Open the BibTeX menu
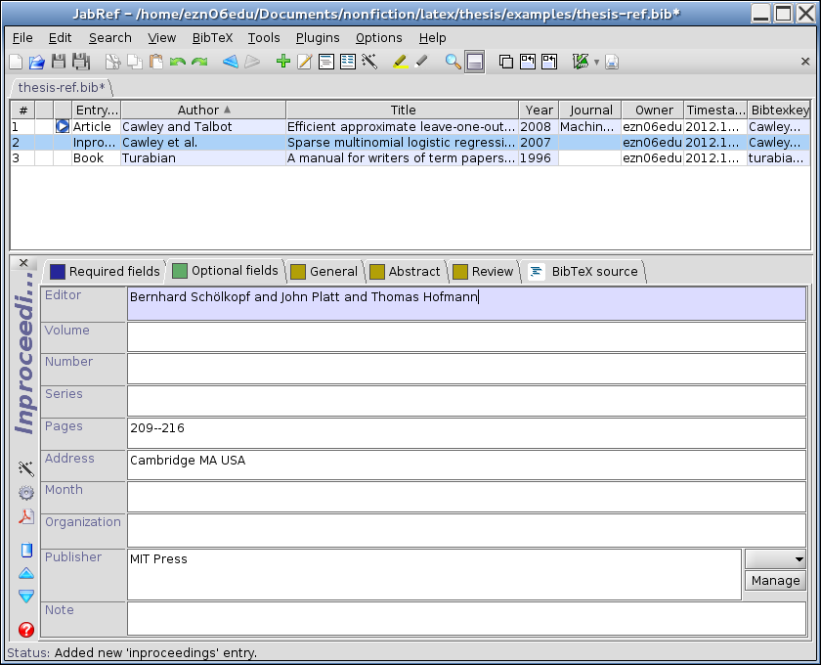This screenshot has width=821, height=665. pos(212,37)
